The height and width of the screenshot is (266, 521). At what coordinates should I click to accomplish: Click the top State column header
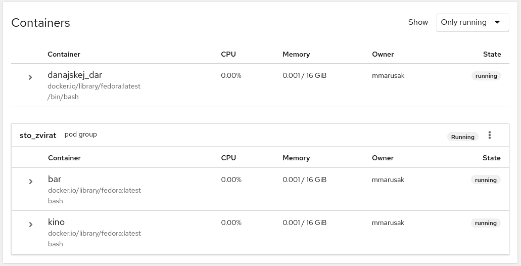[492, 54]
